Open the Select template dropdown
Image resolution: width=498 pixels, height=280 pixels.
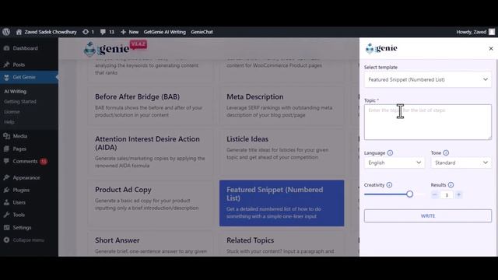coord(427,79)
